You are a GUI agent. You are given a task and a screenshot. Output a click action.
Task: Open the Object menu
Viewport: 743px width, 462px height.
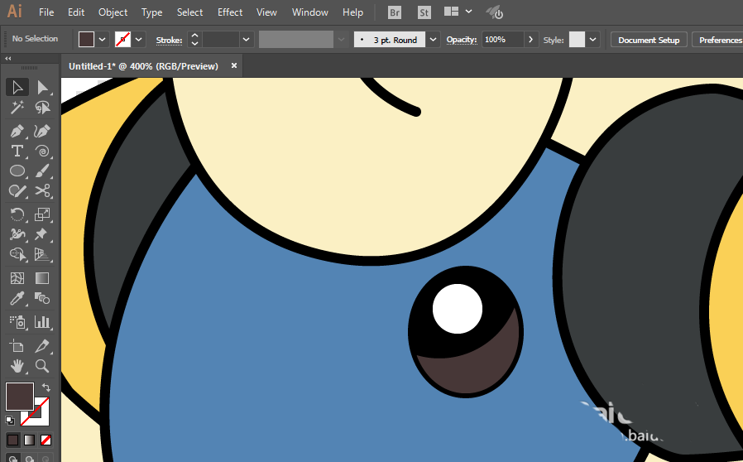click(x=113, y=12)
